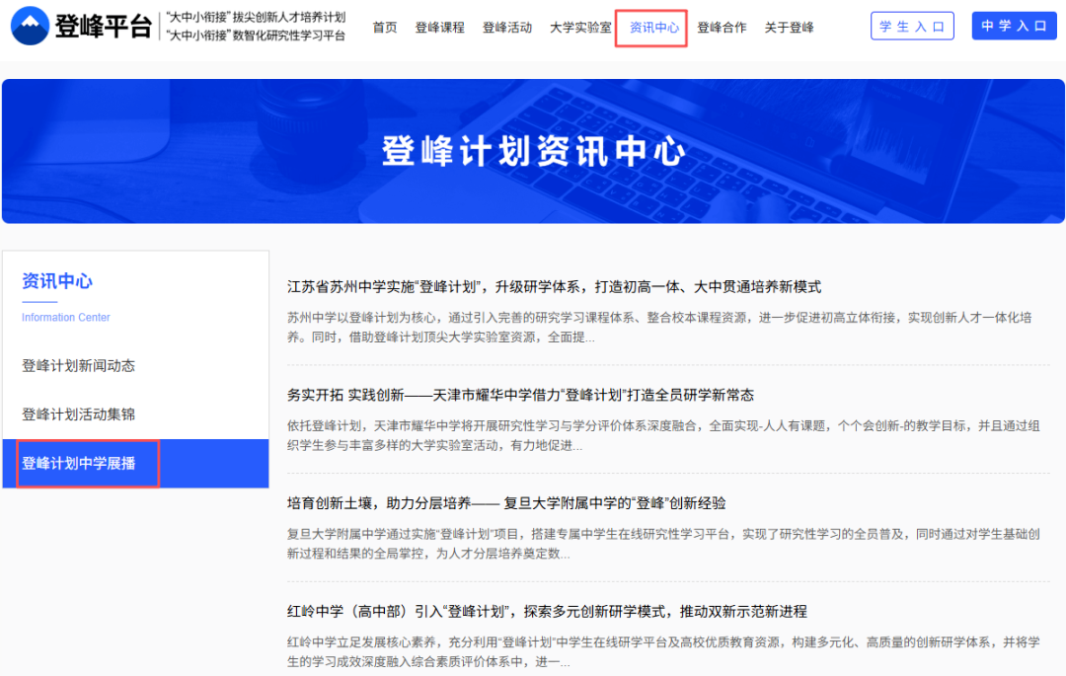Open the 红岭中学（高中部）article title
The height and width of the screenshot is (676, 1066).
[x=547, y=611]
